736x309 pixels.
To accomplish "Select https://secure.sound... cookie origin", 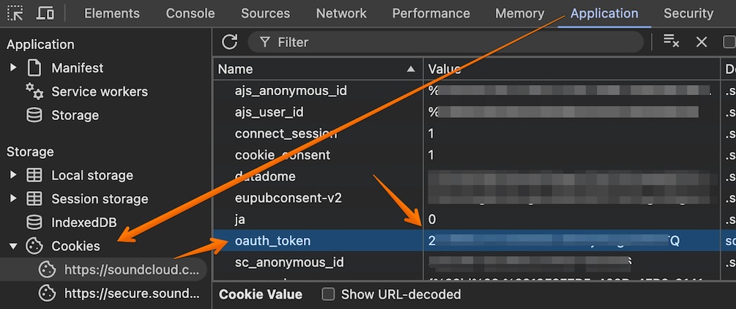I will tap(131, 294).
